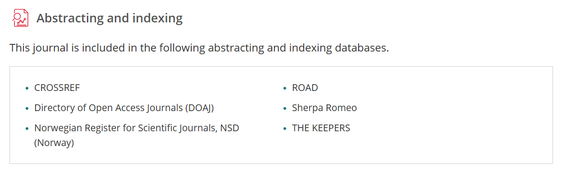Select Norwegian Register for Scientific Journals entry

tap(137, 135)
